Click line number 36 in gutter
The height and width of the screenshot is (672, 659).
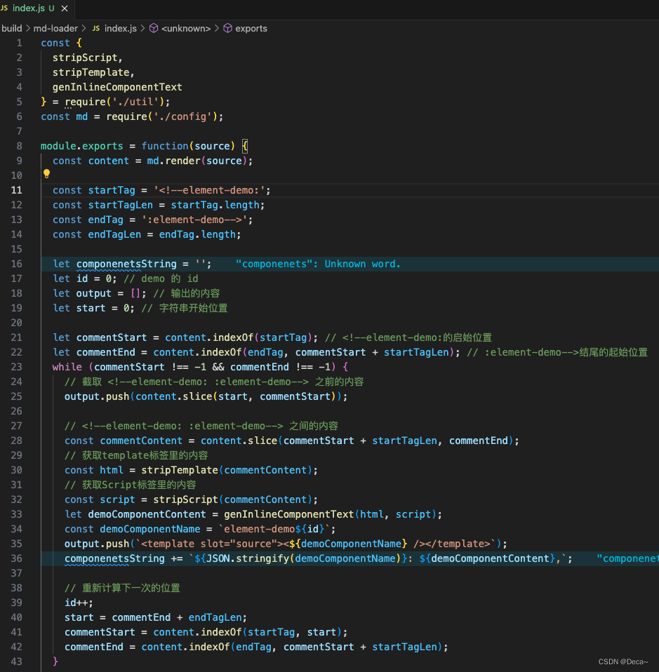16,558
